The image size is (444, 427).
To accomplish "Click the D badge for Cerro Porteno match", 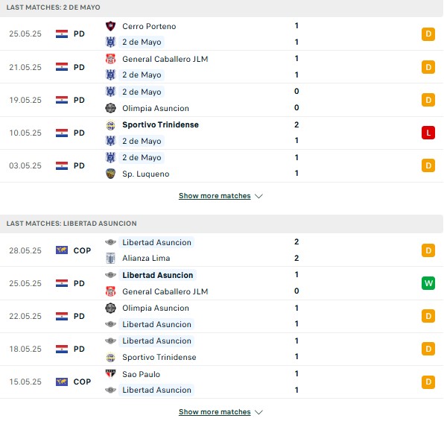I will pyautogui.click(x=428, y=34).
